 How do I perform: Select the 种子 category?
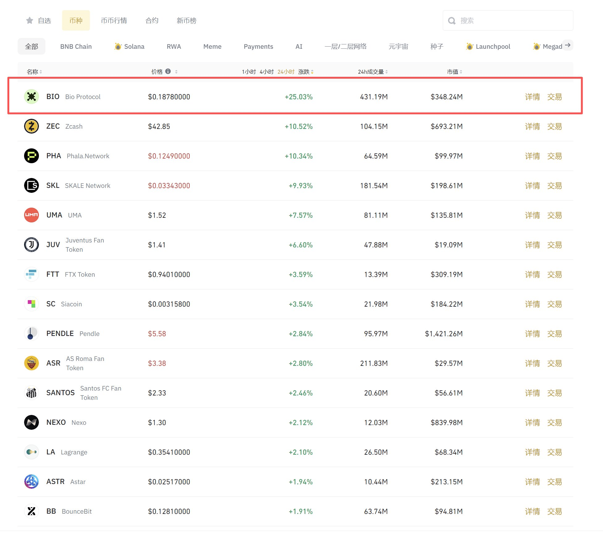point(437,46)
